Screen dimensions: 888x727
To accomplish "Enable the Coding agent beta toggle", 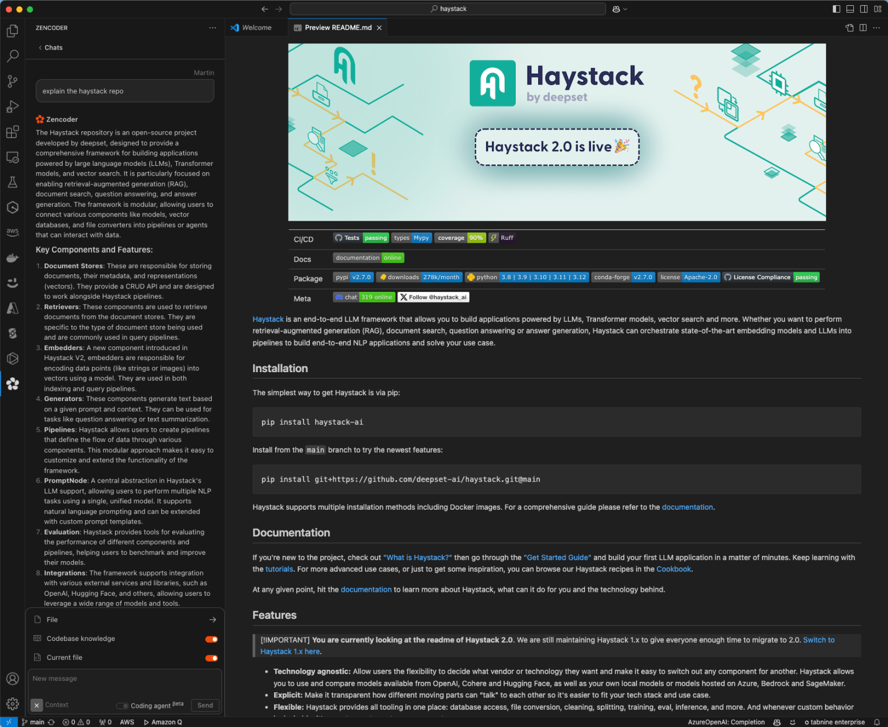I will [122, 706].
